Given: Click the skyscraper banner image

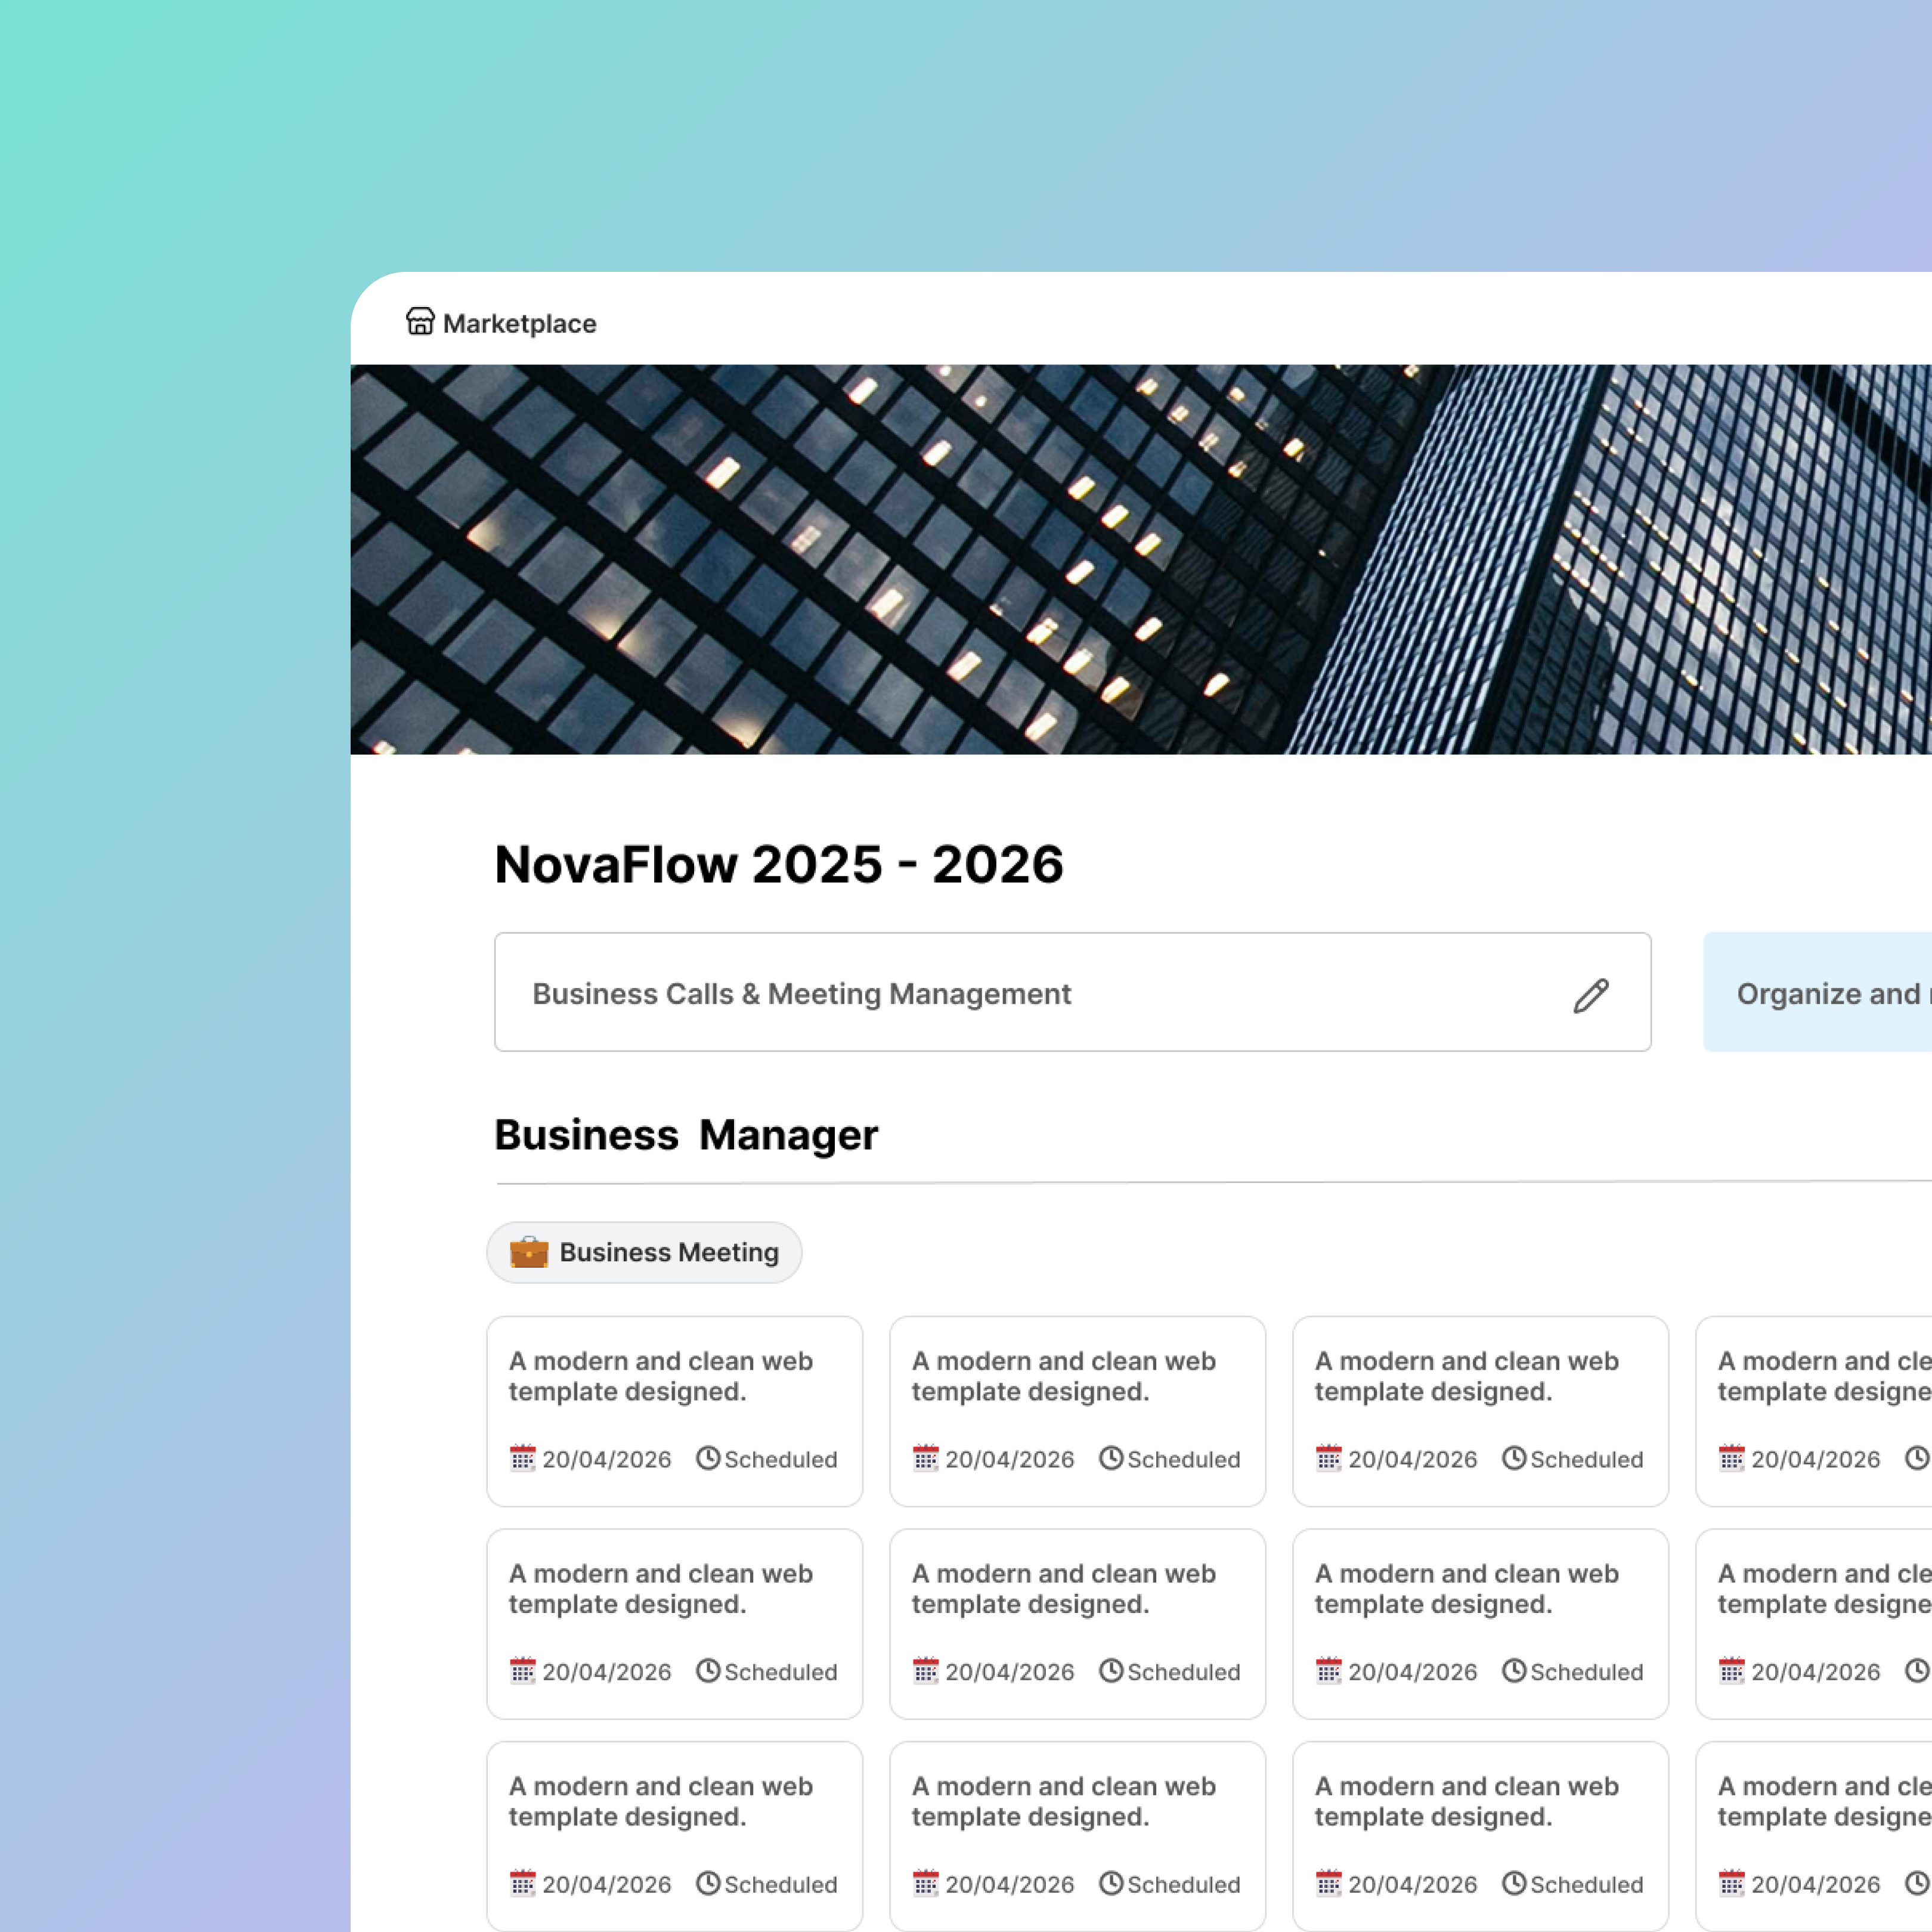Looking at the screenshot, I should (x=1140, y=560).
